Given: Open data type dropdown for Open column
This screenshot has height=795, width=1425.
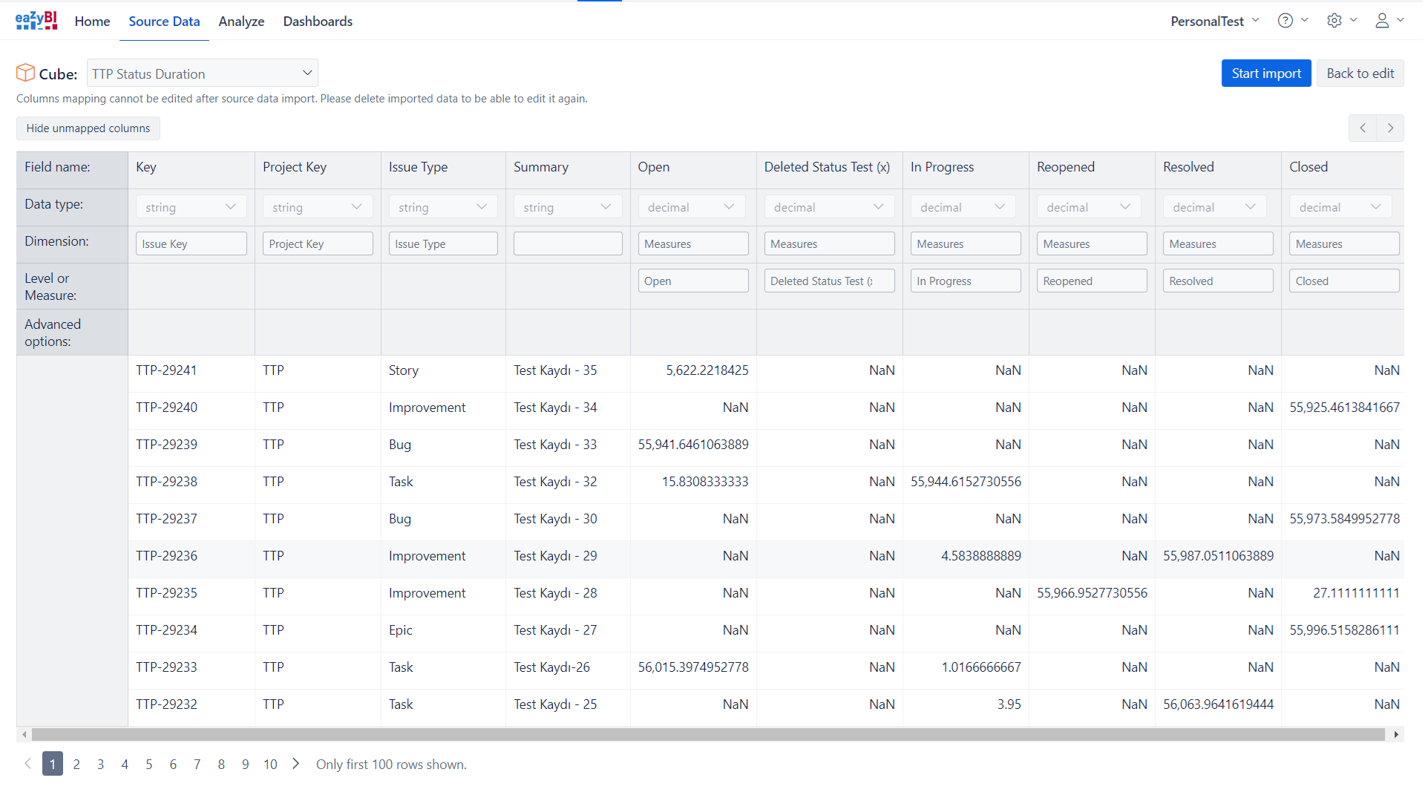Looking at the screenshot, I should pos(692,207).
